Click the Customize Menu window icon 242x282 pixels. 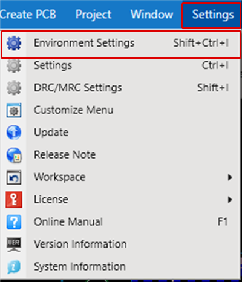point(14,110)
